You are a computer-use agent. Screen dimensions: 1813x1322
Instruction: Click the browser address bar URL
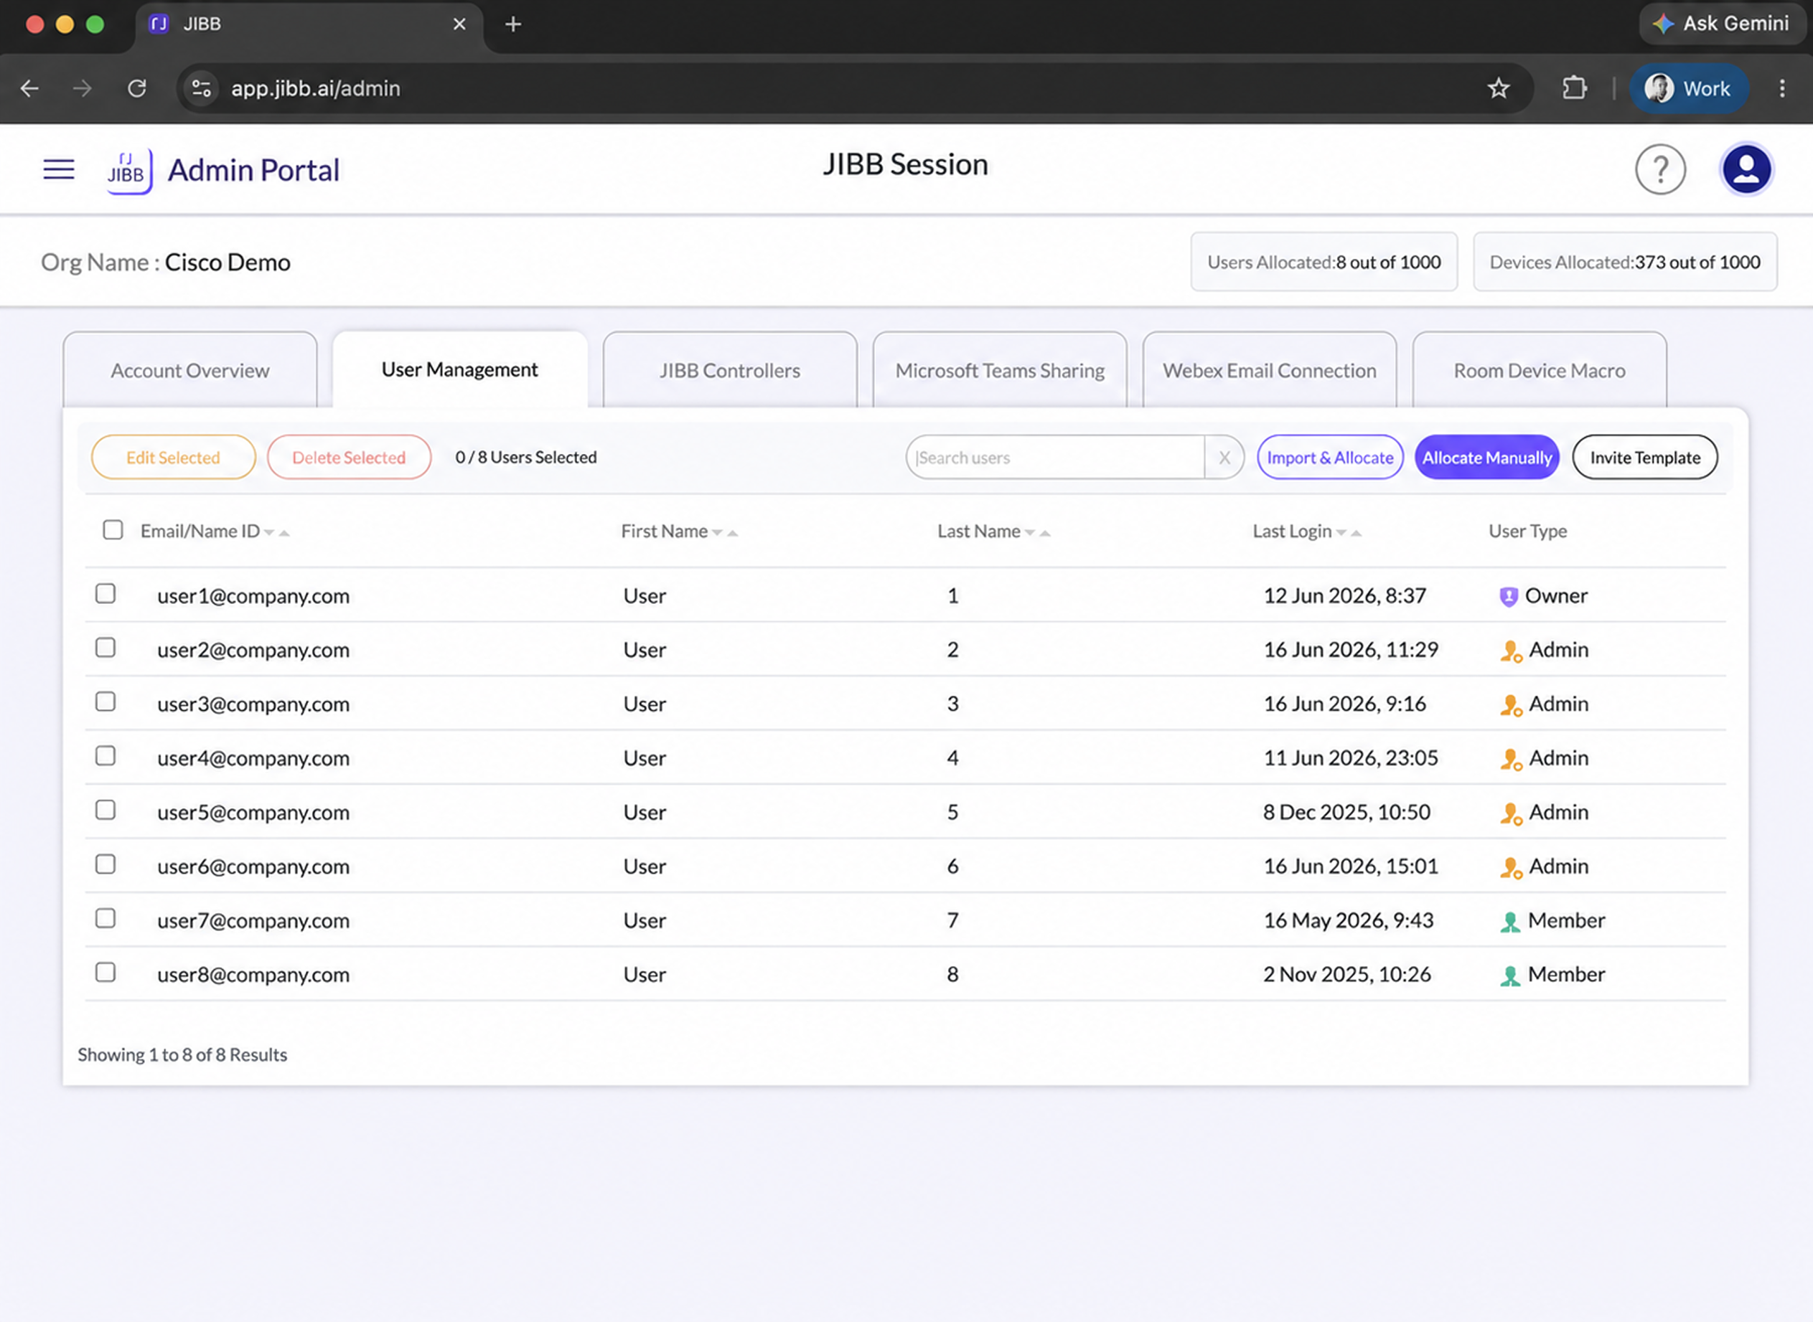point(316,88)
